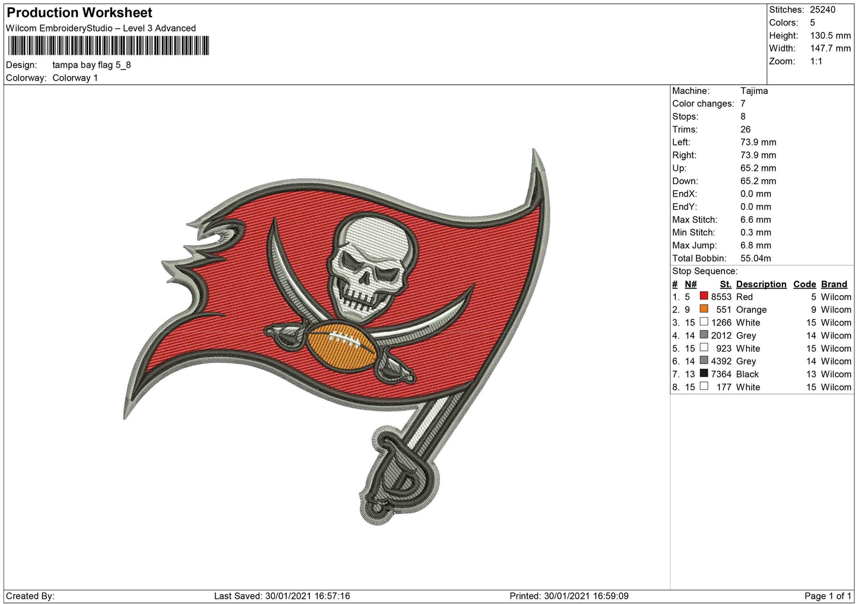
Task: Select stitch count "8553" in the Red row
Action: (721, 297)
